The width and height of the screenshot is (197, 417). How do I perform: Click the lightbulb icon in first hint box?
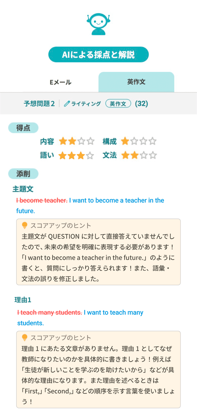(x=24, y=225)
